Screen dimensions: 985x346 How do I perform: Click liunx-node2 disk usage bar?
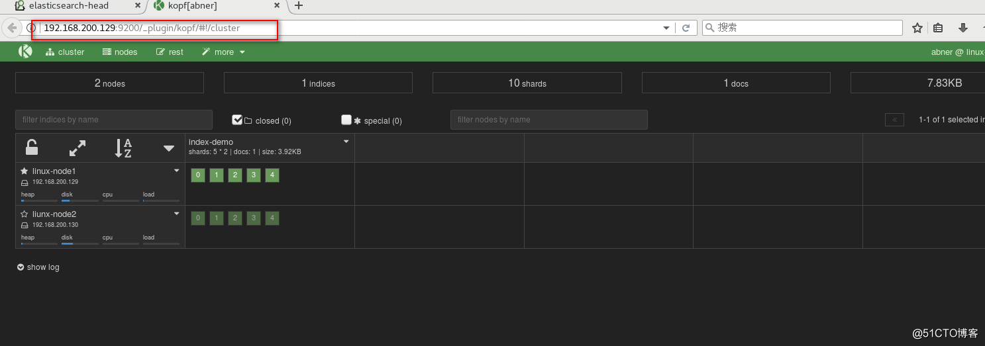pyautogui.click(x=80, y=243)
